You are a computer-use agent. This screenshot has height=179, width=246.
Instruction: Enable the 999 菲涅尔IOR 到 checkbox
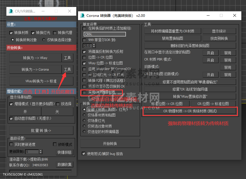[x=84, y=40]
